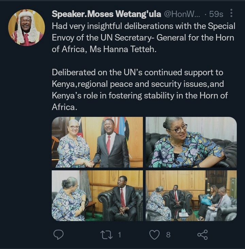Image resolution: width=245 pixels, height=249 pixels.
Task: Click the like count 8
Action: coord(168,235)
